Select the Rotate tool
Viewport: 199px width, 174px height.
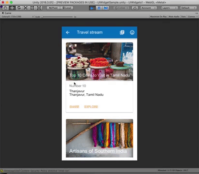pyautogui.click(x=19, y=8)
